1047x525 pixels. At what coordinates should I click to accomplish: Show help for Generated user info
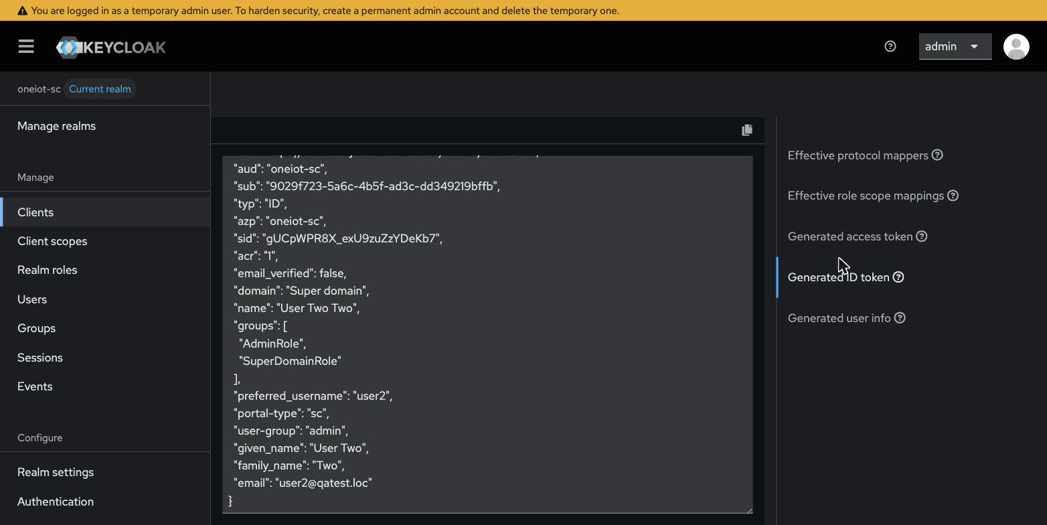point(900,318)
